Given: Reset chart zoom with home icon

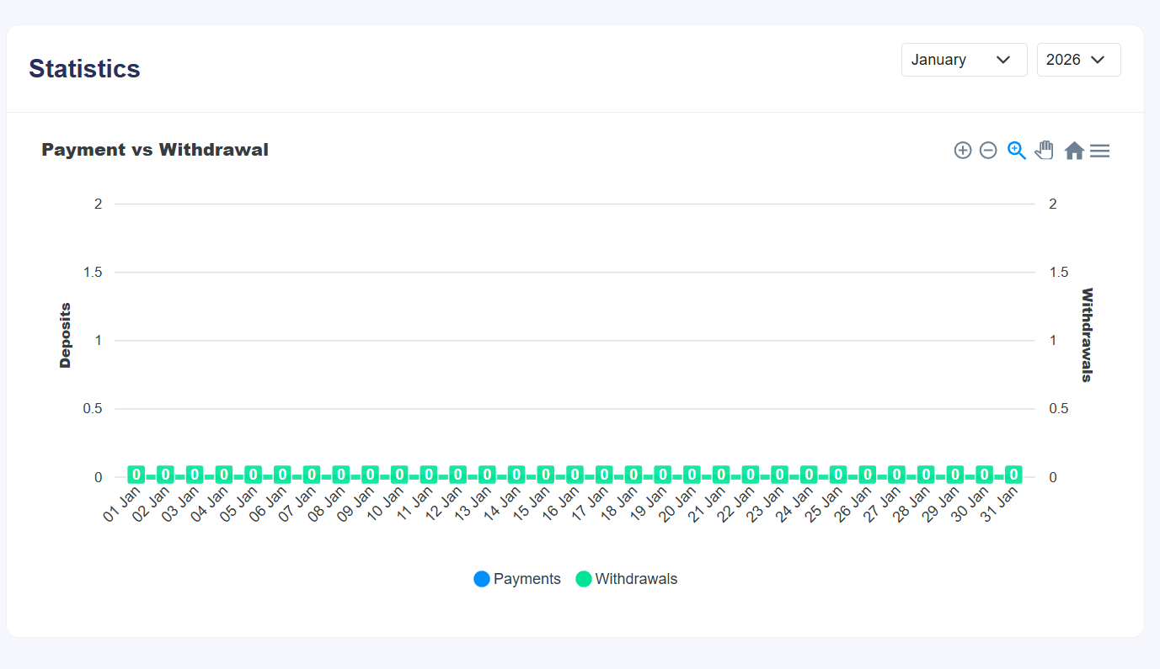Looking at the screenshot, I should [1074, 151].
